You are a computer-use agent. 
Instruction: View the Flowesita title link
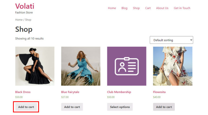tap(160, 92)
